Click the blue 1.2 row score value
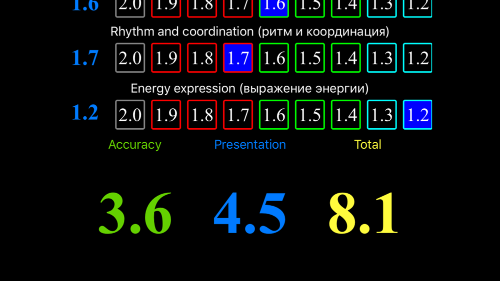The height and width of the screenshot is (281, 500). pyautogui.click(x=85, y=112)
